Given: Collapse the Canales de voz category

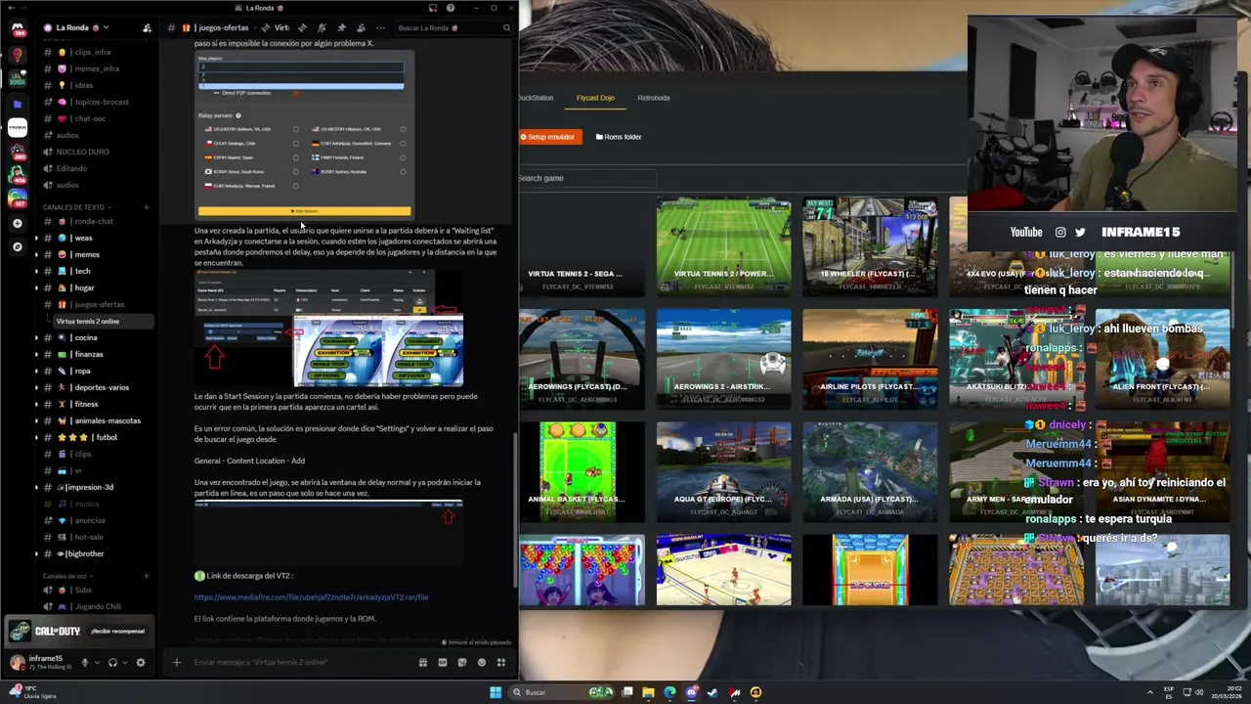Looking at the screenshot, I should [65, 576].
